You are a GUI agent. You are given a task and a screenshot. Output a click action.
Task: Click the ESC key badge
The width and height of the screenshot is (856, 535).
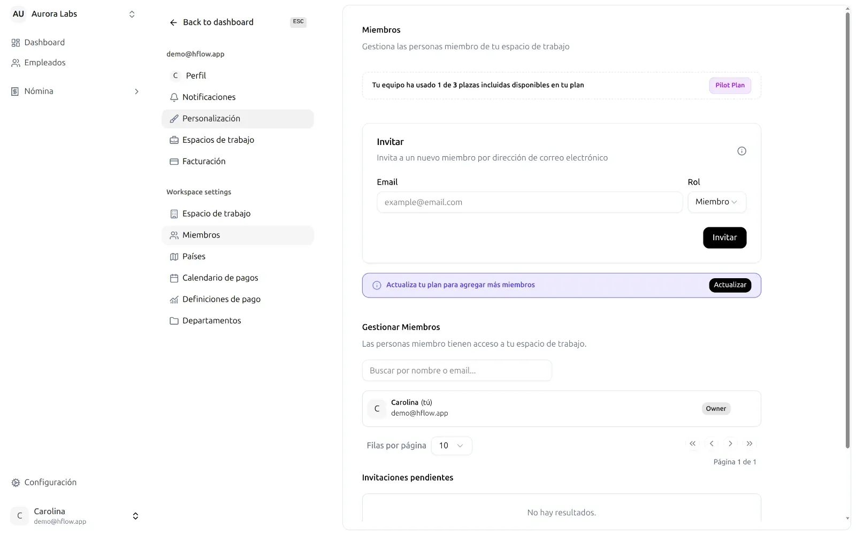(298, 22)
